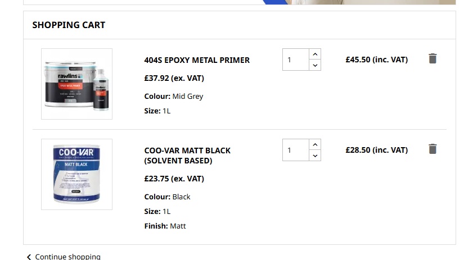Click the £45.50 inc. VAT price

[376, 60]
